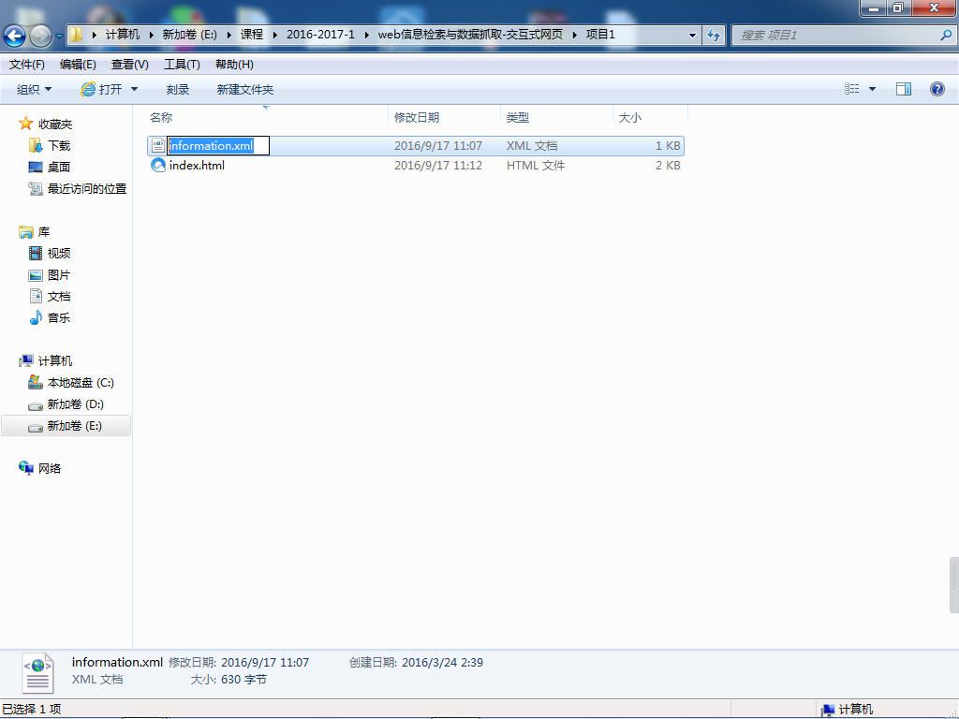This screenshot has width=959, height=719.
Task: Refresh the folder view
Action: [713, 36]
